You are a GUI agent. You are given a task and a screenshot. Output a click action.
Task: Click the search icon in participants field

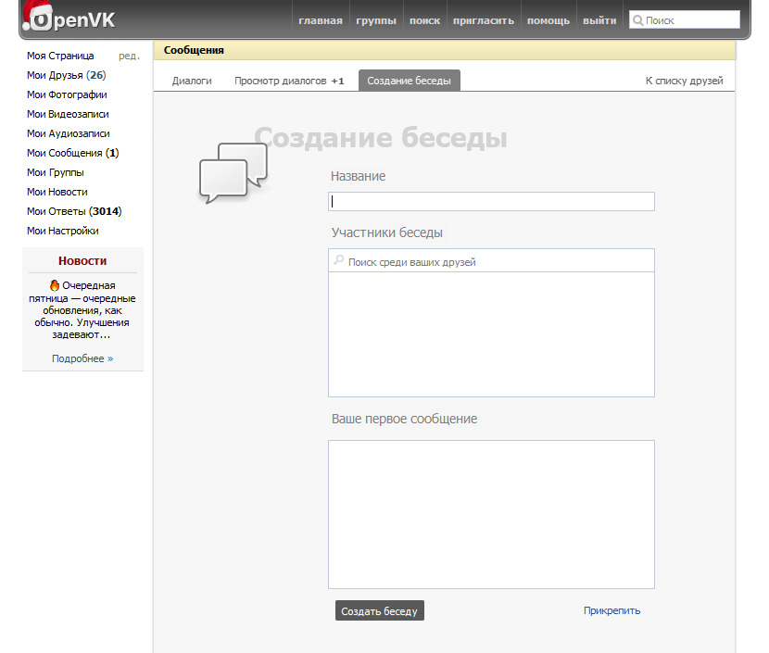(x=339, y=262)
